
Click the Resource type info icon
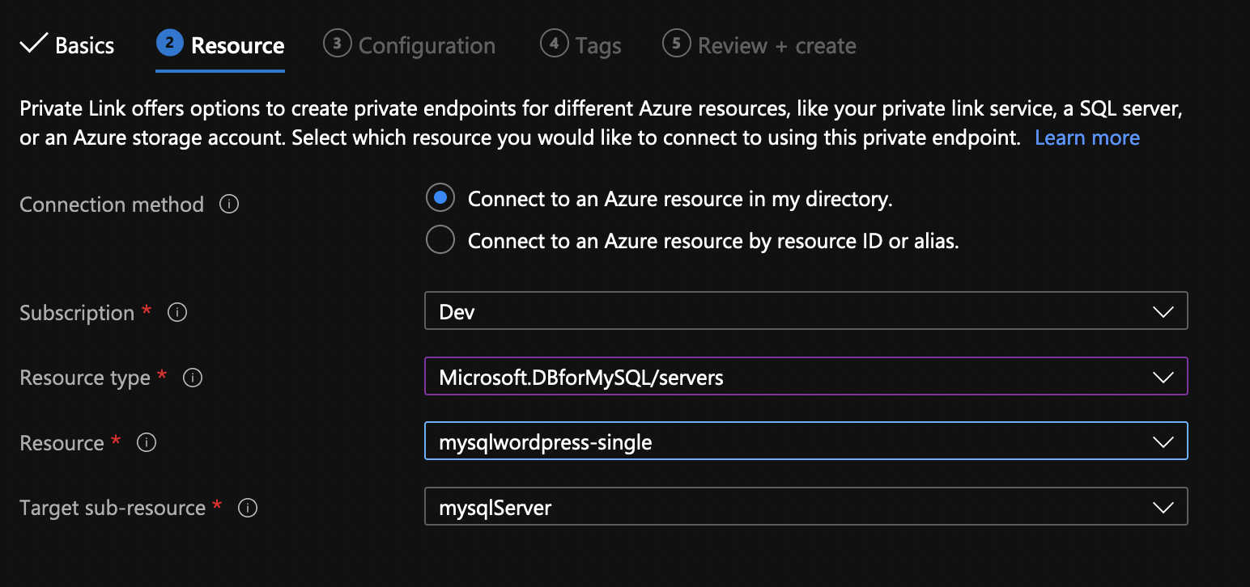193,378
